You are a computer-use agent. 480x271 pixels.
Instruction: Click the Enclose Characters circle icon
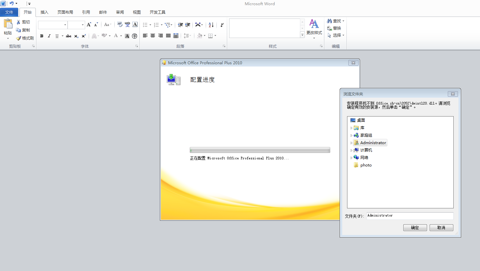pyautogui.click(x=135, y=36)
